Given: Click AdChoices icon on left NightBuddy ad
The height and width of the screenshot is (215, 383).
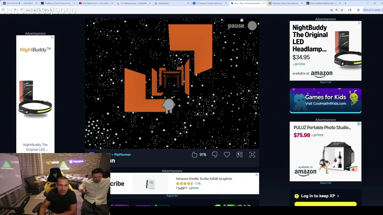Looking at the screenshot, I should click(52, 37).
